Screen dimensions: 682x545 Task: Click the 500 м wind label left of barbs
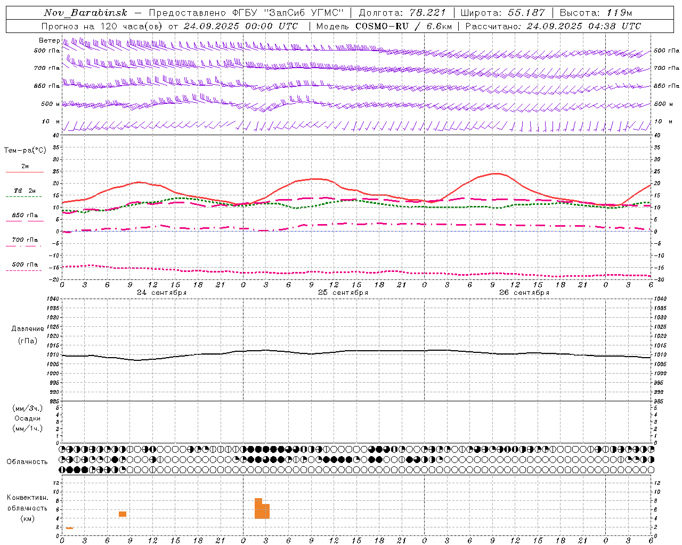coord(51,104)
